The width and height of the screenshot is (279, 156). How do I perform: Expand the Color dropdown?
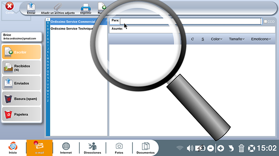pos(216,39)
